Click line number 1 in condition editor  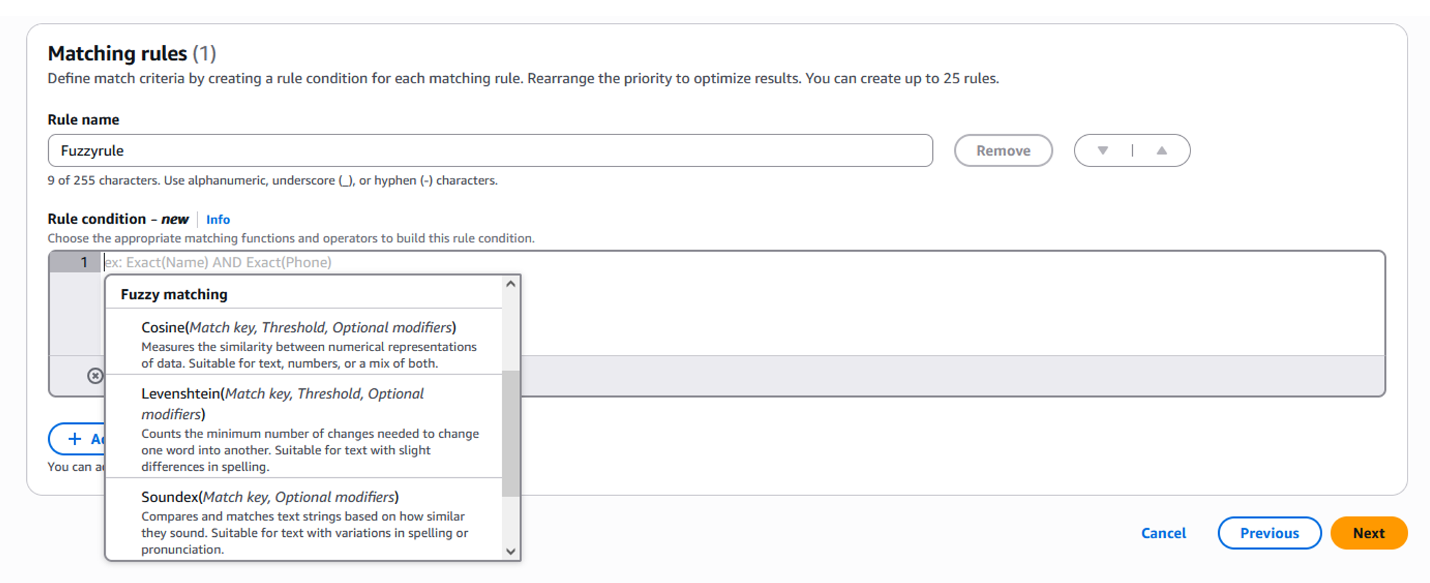84,262
